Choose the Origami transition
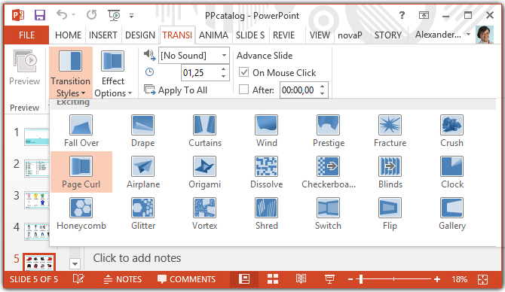This screenshot has width=505, height=292. (x=205, y=172)
